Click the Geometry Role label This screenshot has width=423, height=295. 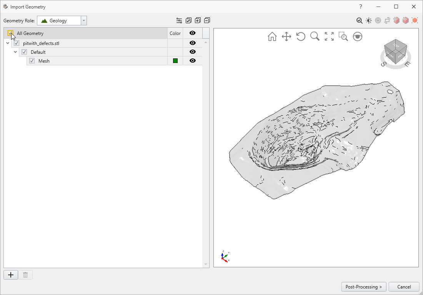[19, 21]
